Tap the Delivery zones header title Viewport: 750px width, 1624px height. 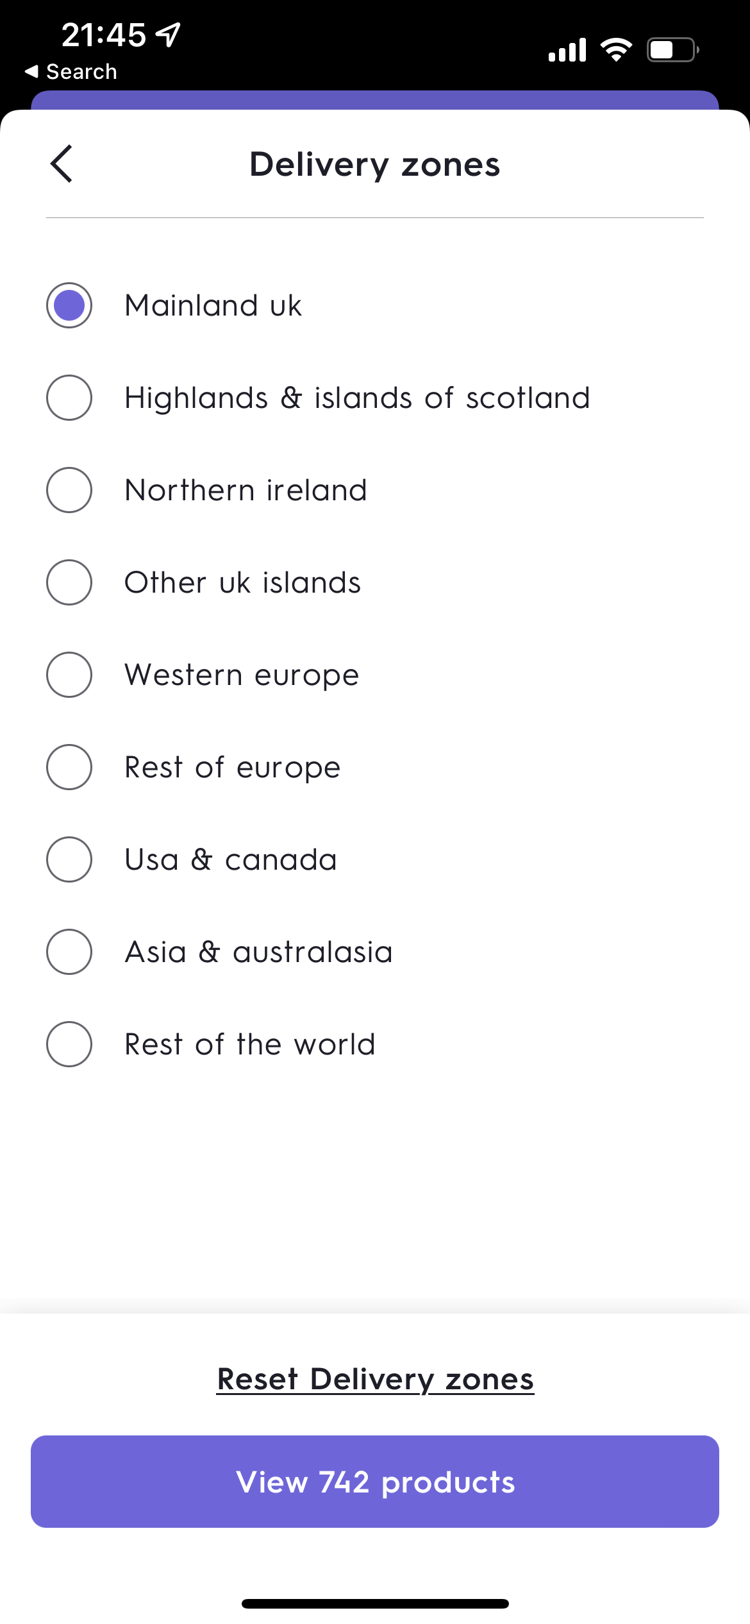click(375, 164)
